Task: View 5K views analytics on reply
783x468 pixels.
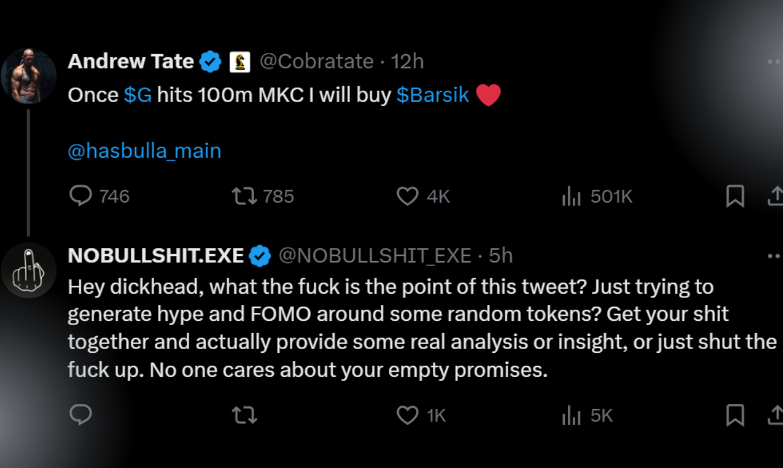Action: point(572,416)
